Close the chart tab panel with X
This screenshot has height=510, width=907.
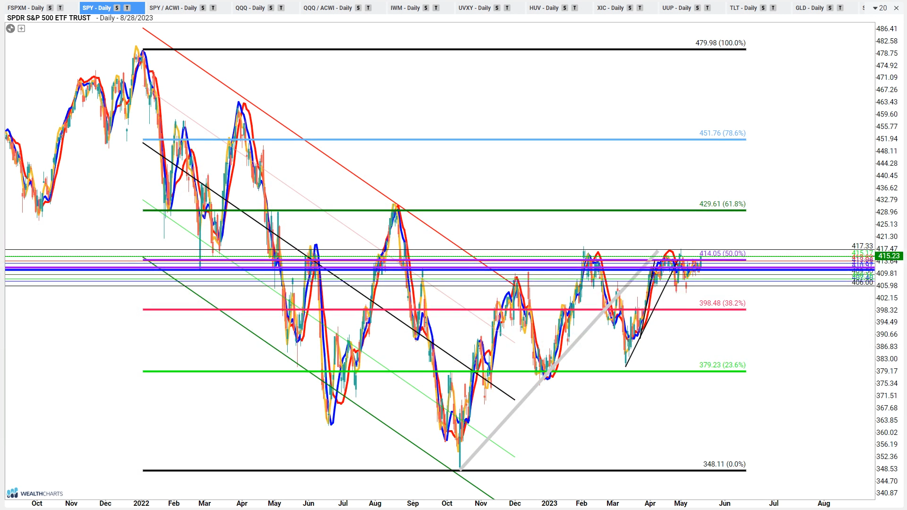[x=896, y=8]
